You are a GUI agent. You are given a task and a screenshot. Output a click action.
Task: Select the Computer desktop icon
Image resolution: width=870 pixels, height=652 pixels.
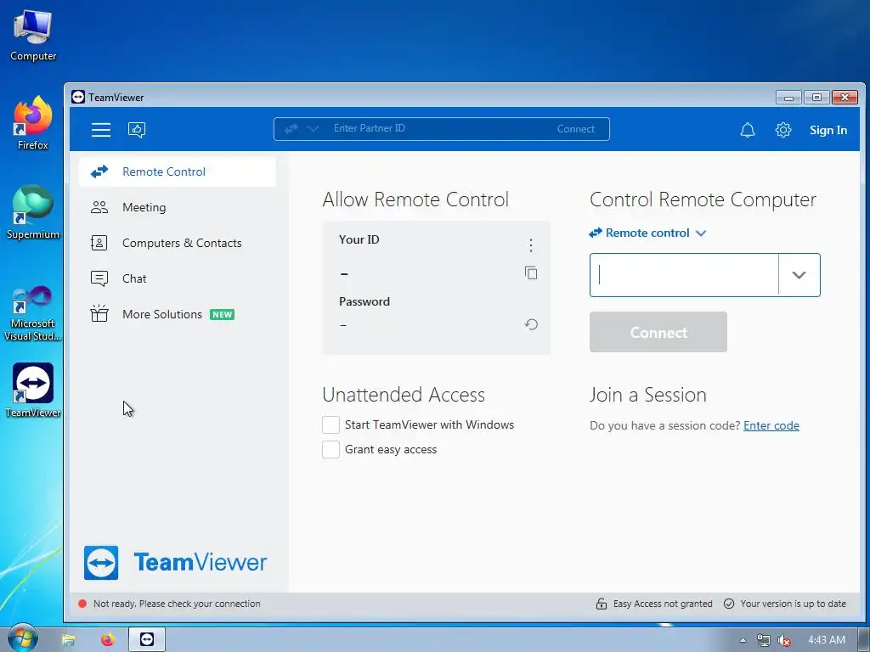[x=33, y=34]
